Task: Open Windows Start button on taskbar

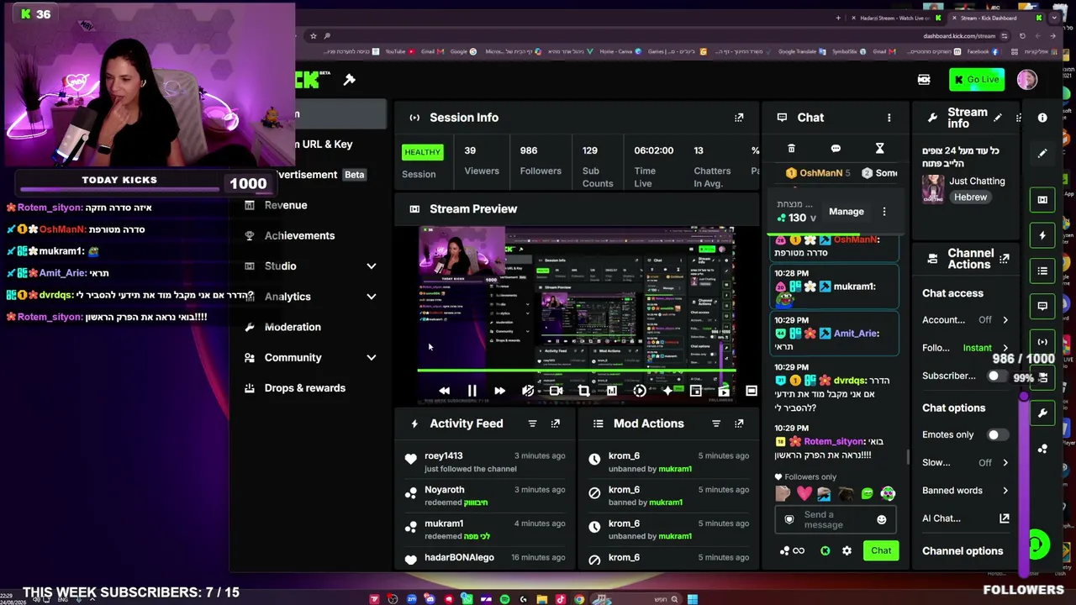Action: [692, 599]
